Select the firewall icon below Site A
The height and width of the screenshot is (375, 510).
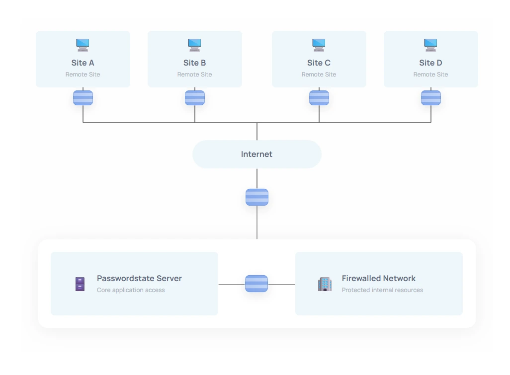pyautogui.click(x=83, y=98)
